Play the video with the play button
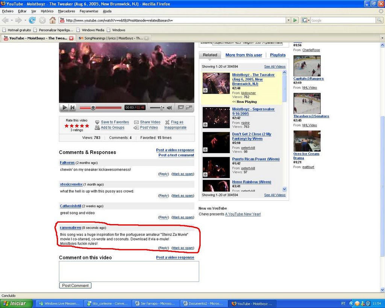Viewport: 385px width, 308px height. [x=64, y=107]
